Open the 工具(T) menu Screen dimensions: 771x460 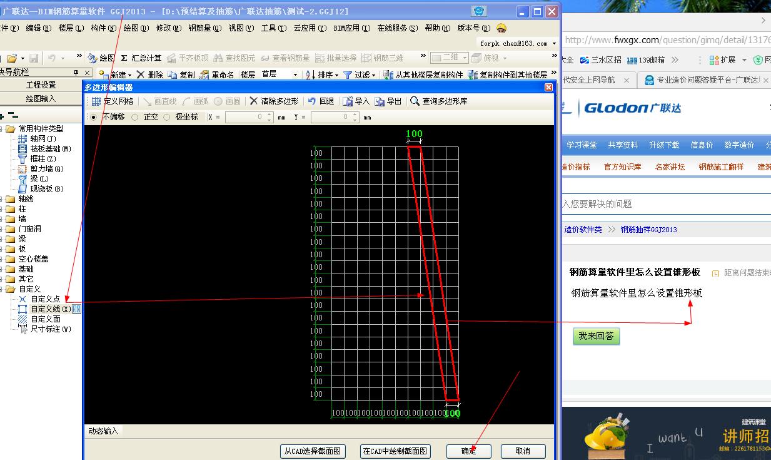pyautogui.click(x=274, y=28)
